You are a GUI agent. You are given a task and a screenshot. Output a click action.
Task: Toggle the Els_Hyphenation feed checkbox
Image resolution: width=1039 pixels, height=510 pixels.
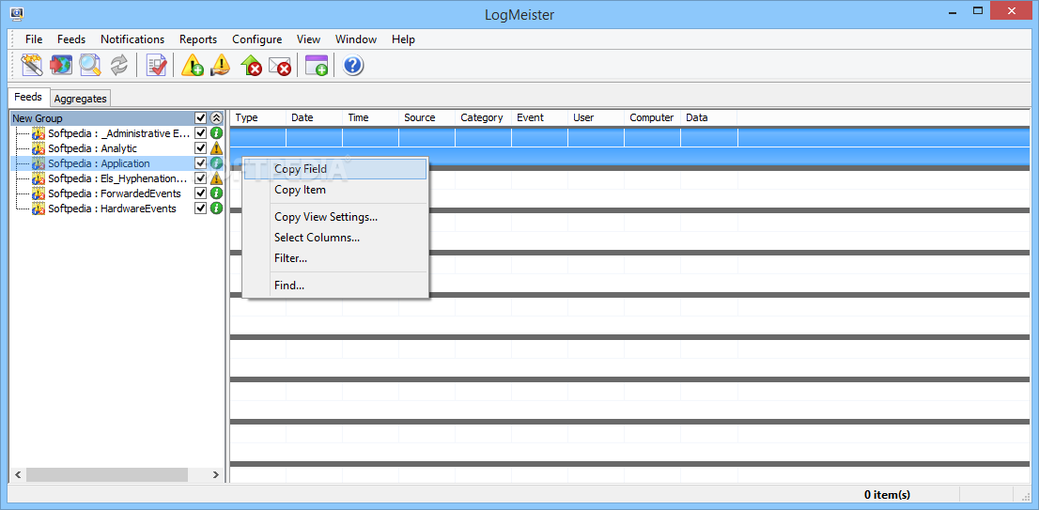click(201, 178)
